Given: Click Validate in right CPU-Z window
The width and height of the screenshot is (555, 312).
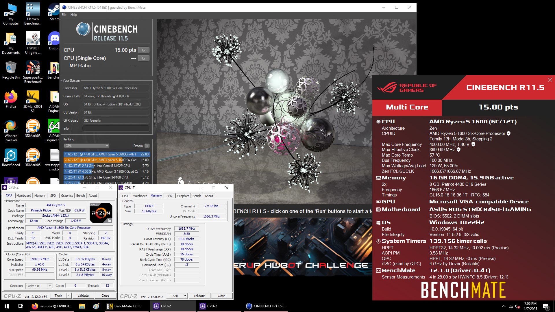Looking at the screenshot, I should click(x=199, y=296).
